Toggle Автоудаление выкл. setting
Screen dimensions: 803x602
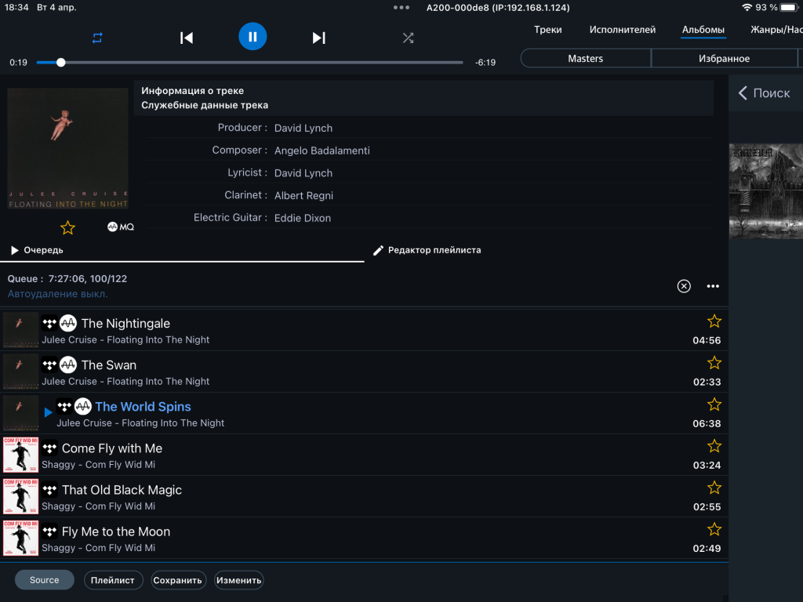57,294
